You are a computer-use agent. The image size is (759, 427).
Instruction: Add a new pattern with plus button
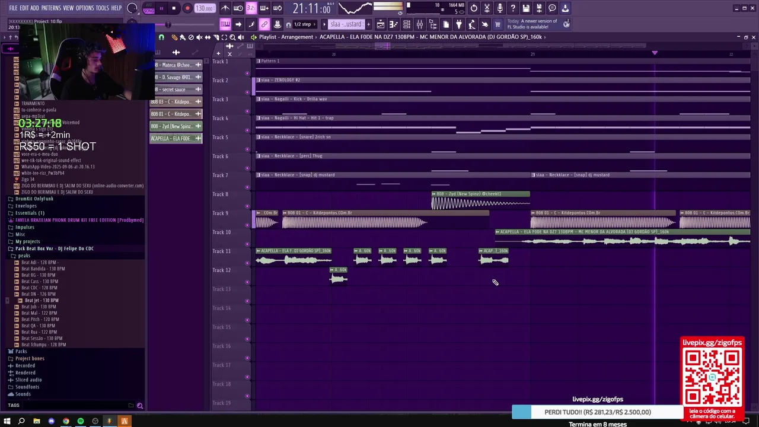tap(368, 24)
